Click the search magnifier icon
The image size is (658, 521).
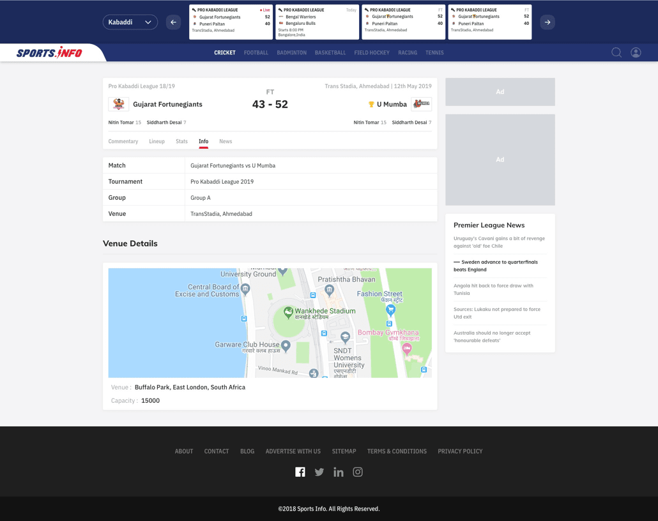[x=616, y=52]
